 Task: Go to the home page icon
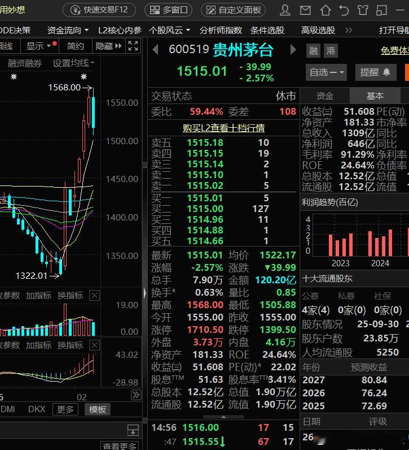coord(325,10)
